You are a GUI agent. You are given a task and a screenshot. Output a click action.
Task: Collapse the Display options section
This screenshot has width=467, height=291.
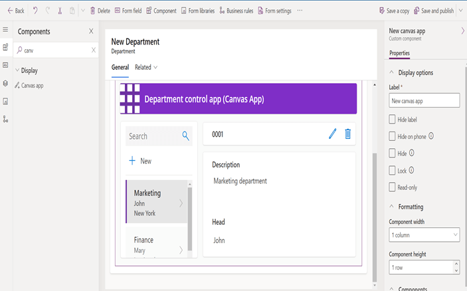pyautogui.click(x=392, y=72)
